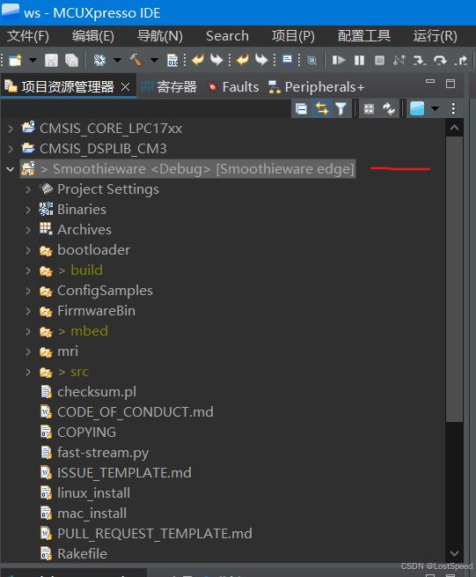The width and height of the screenshot is (476, 577).
Task: Switch to the Peripherals+ tab
Action: click(x=316, y=87)
